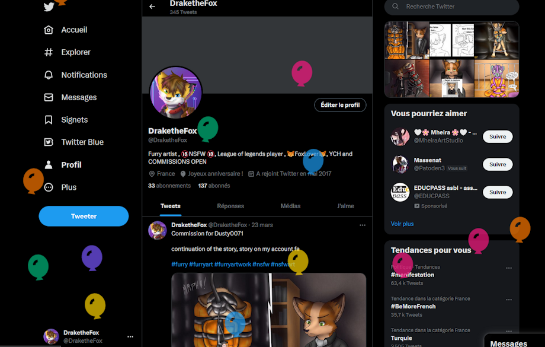Go back with the arrow icon
The image size is (545, 347).
(152, 7)
